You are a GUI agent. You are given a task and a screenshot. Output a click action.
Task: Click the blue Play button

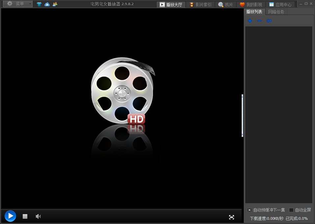(10, 216)
